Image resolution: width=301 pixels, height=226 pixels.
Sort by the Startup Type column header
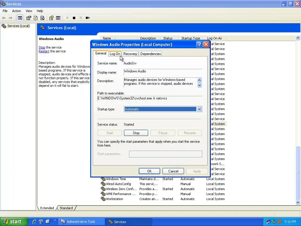click(191, 38)
